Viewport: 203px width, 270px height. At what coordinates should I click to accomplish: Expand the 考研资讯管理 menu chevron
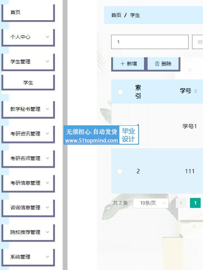coord(47,134)
